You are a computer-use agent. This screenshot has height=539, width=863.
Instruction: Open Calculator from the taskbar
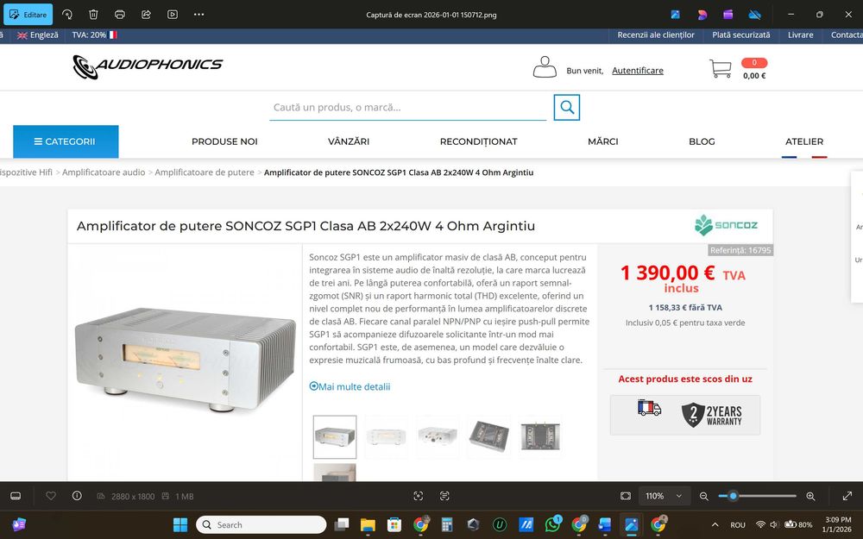click(447, 524)
